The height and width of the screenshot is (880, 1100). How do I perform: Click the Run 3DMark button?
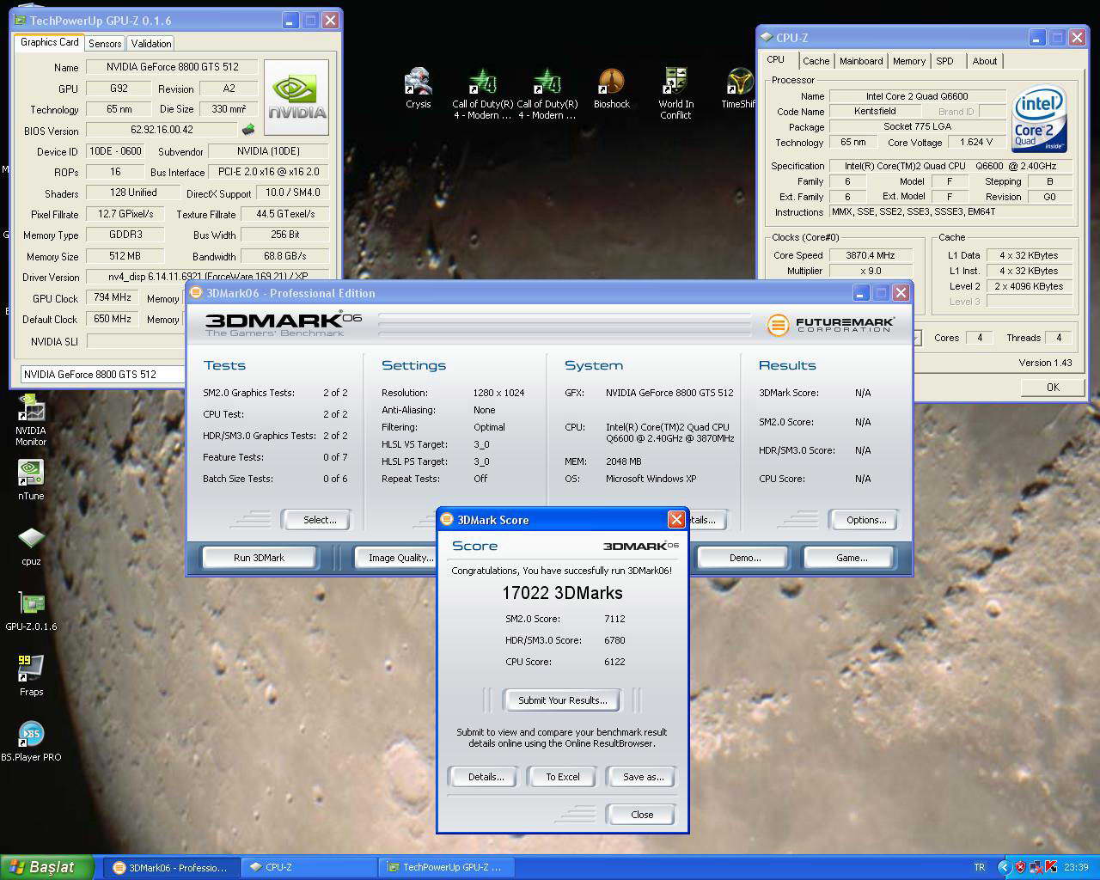259,558
